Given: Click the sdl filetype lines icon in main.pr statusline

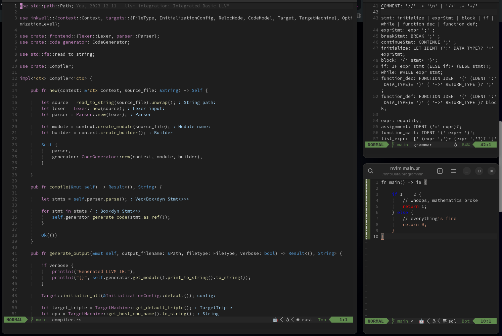Looking at the screenshot, I should pyautogui.click(x=445, y=321).
